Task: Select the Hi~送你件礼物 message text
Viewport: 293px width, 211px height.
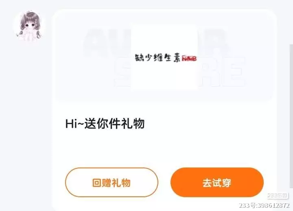Action: 105,124
